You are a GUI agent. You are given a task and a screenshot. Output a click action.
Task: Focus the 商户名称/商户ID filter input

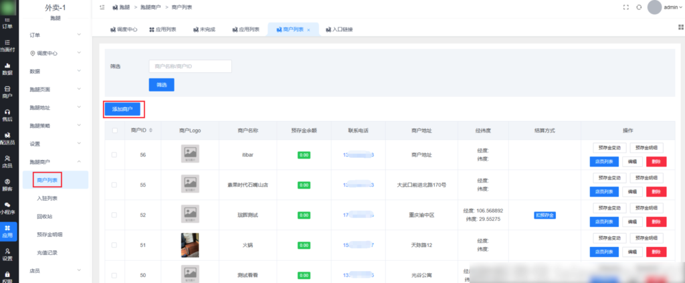[190, 66]
